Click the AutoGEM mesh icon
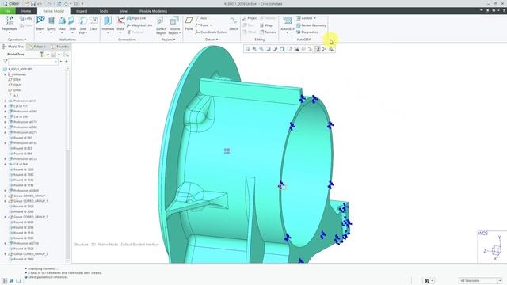 [x=287, y=21]
